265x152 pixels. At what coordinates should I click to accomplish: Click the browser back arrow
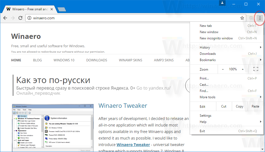pyautogui.click(x=5, y=18)
